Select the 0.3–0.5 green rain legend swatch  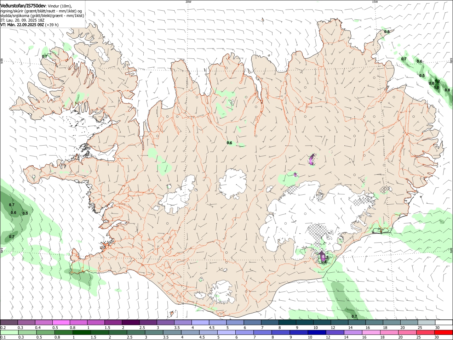coord(28,332)
